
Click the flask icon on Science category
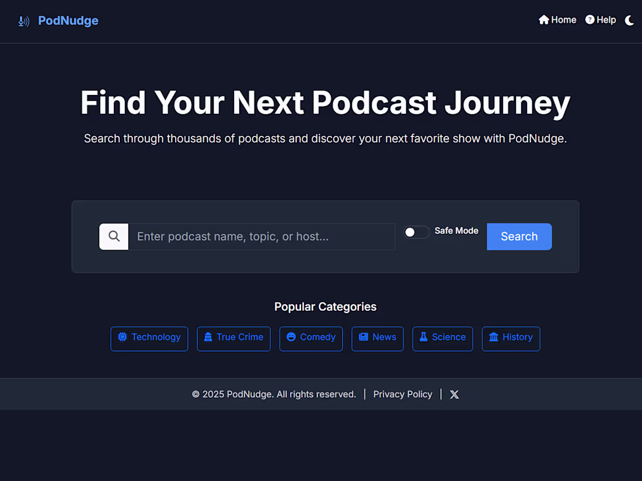[x=423, y=337]
